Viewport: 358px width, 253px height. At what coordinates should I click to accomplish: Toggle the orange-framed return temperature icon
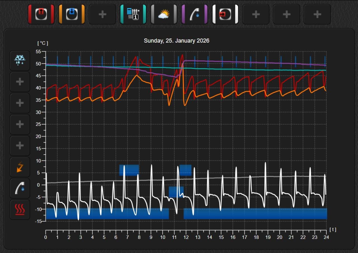coord(72,14)
